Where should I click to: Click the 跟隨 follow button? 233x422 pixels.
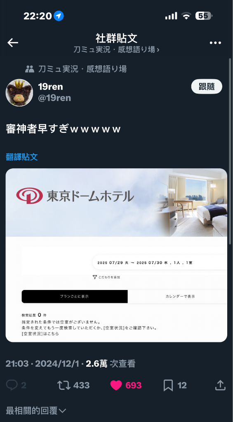coord(207,86)
